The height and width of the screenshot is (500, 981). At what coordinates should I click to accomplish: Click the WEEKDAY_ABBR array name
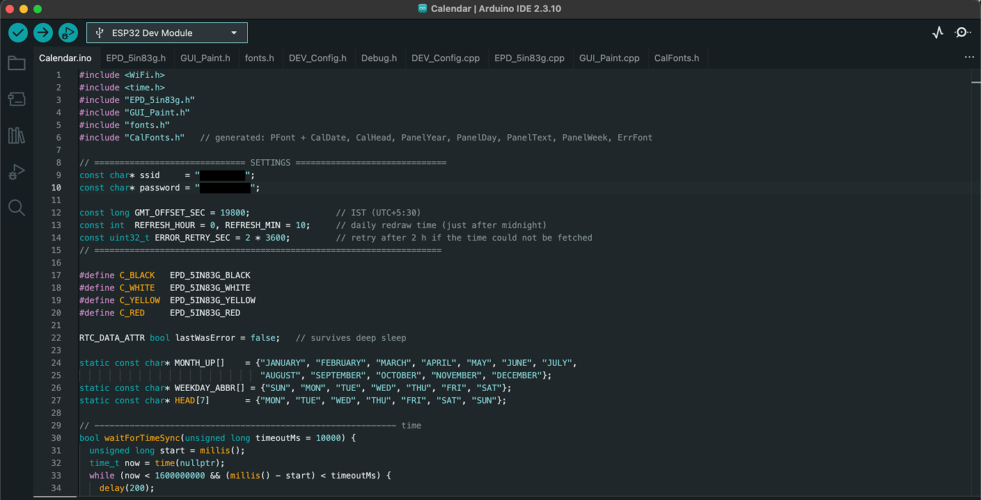pyautogui.click(x=205, y=388)
